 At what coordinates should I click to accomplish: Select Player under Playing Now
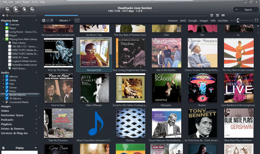pyautogui.click(x=13, y=28)
